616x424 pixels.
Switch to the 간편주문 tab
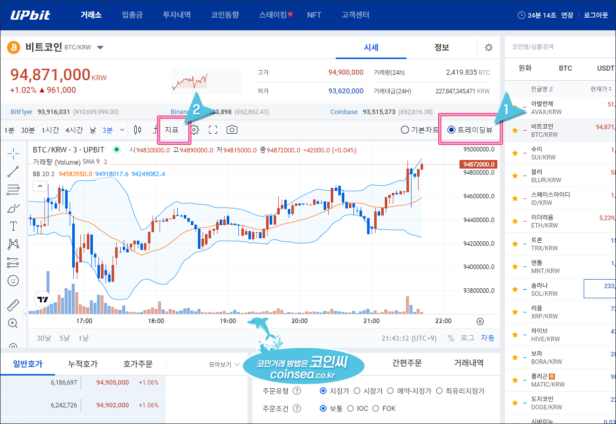tap(407, 363)
